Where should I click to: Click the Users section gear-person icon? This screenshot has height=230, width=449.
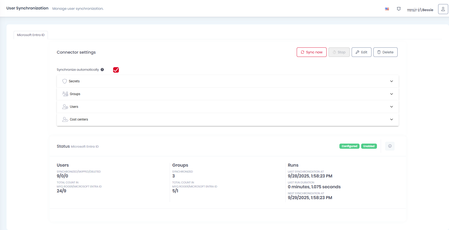(x=65, y=107)
